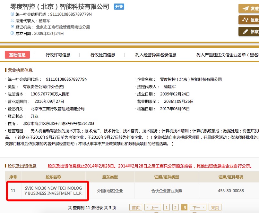Click the person icon beside 法定代表人
The height and width of the screenshot is (213, 259).
(12, 20)
